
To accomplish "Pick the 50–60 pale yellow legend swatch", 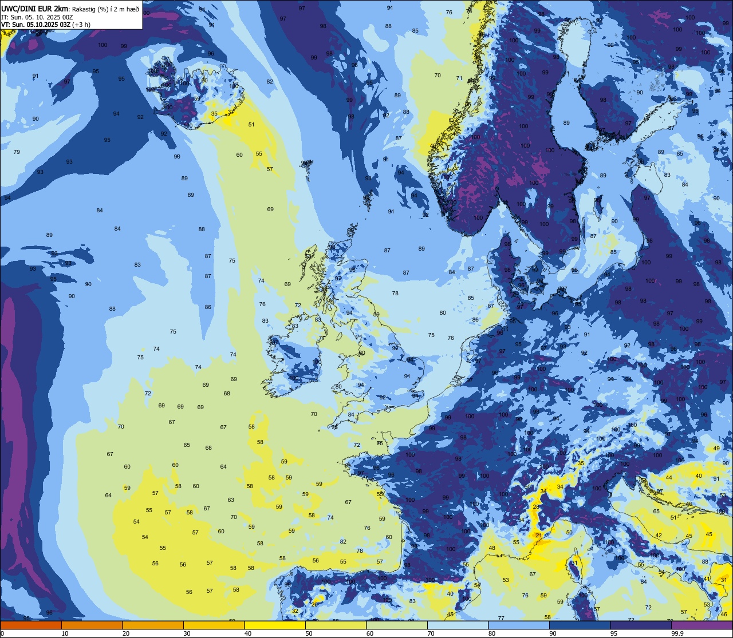I will tap(336, 625).
